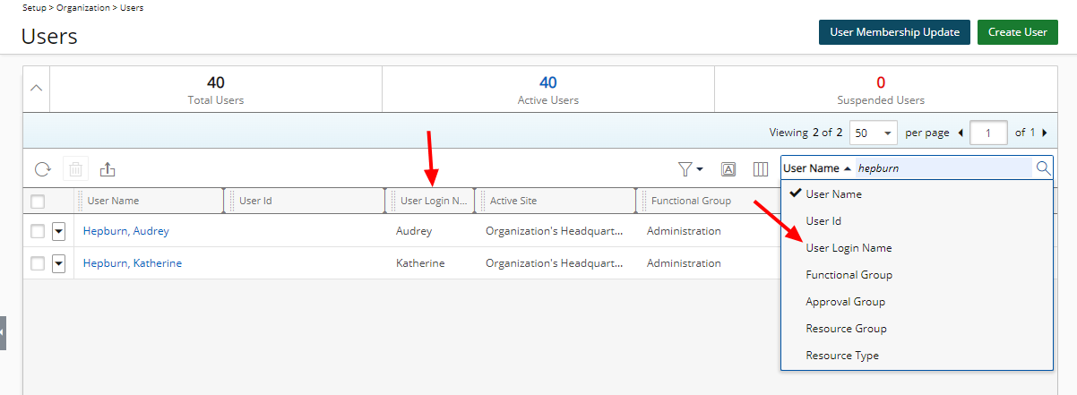The height and width of the screenshot is (395, 1077).
Task: Click the 40 Total Users summary
Action: [216, 90]
